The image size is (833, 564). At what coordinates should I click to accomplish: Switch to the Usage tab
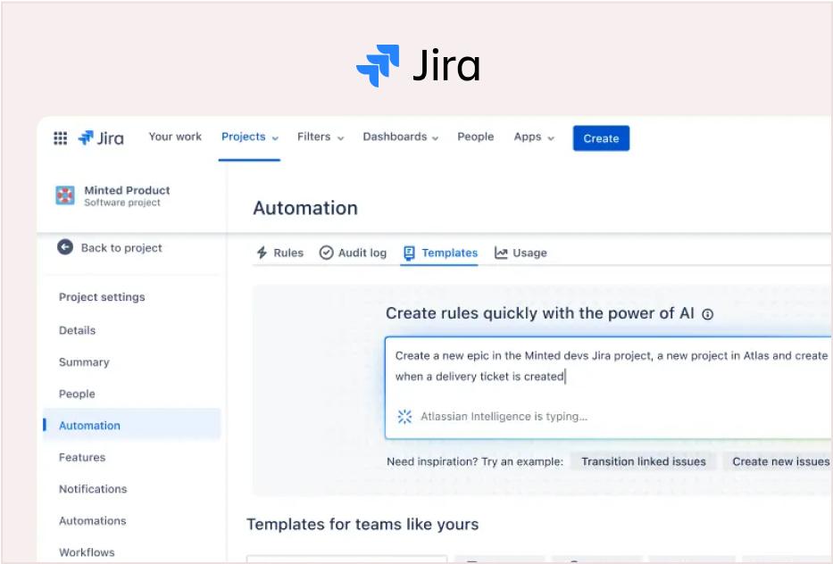tap(521, 253)
